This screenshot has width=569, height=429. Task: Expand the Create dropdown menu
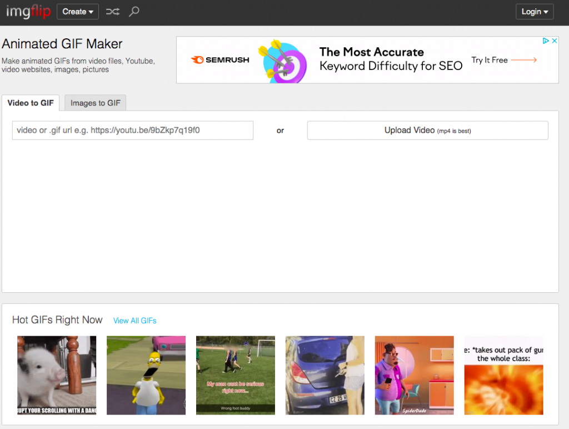tap(77, 12)
